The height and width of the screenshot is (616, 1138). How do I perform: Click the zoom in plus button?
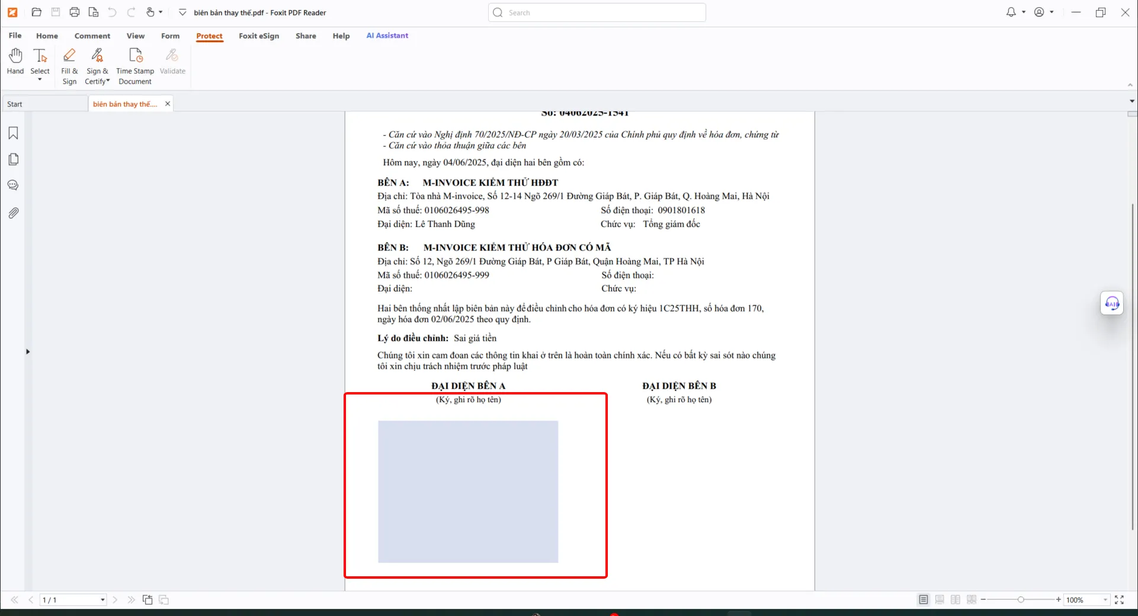(x=1059, y=600)
